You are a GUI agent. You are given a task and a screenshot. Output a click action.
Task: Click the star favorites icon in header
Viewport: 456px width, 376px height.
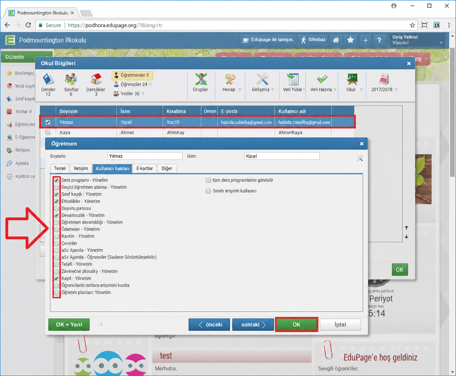click(x=351, y=40)
